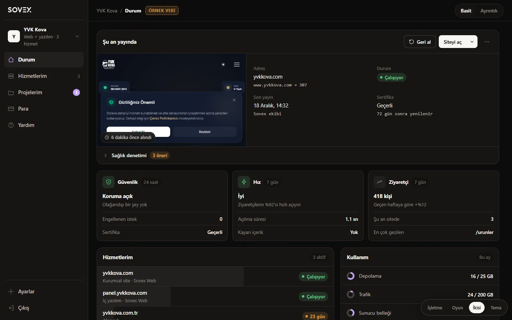This screenshot has height=320, width=512.
Task: Click the Depolama usage ring
Action: (351, 276)
